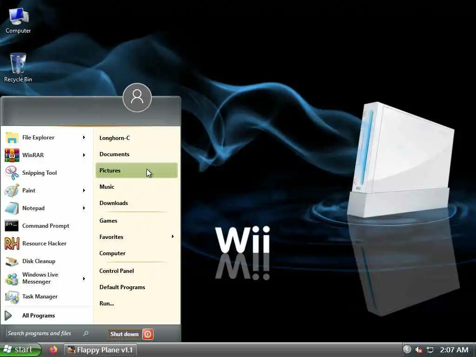Expand the Paint submenu arrow
The height and width of the screenshot is (357, 476).
coord(84,191)
